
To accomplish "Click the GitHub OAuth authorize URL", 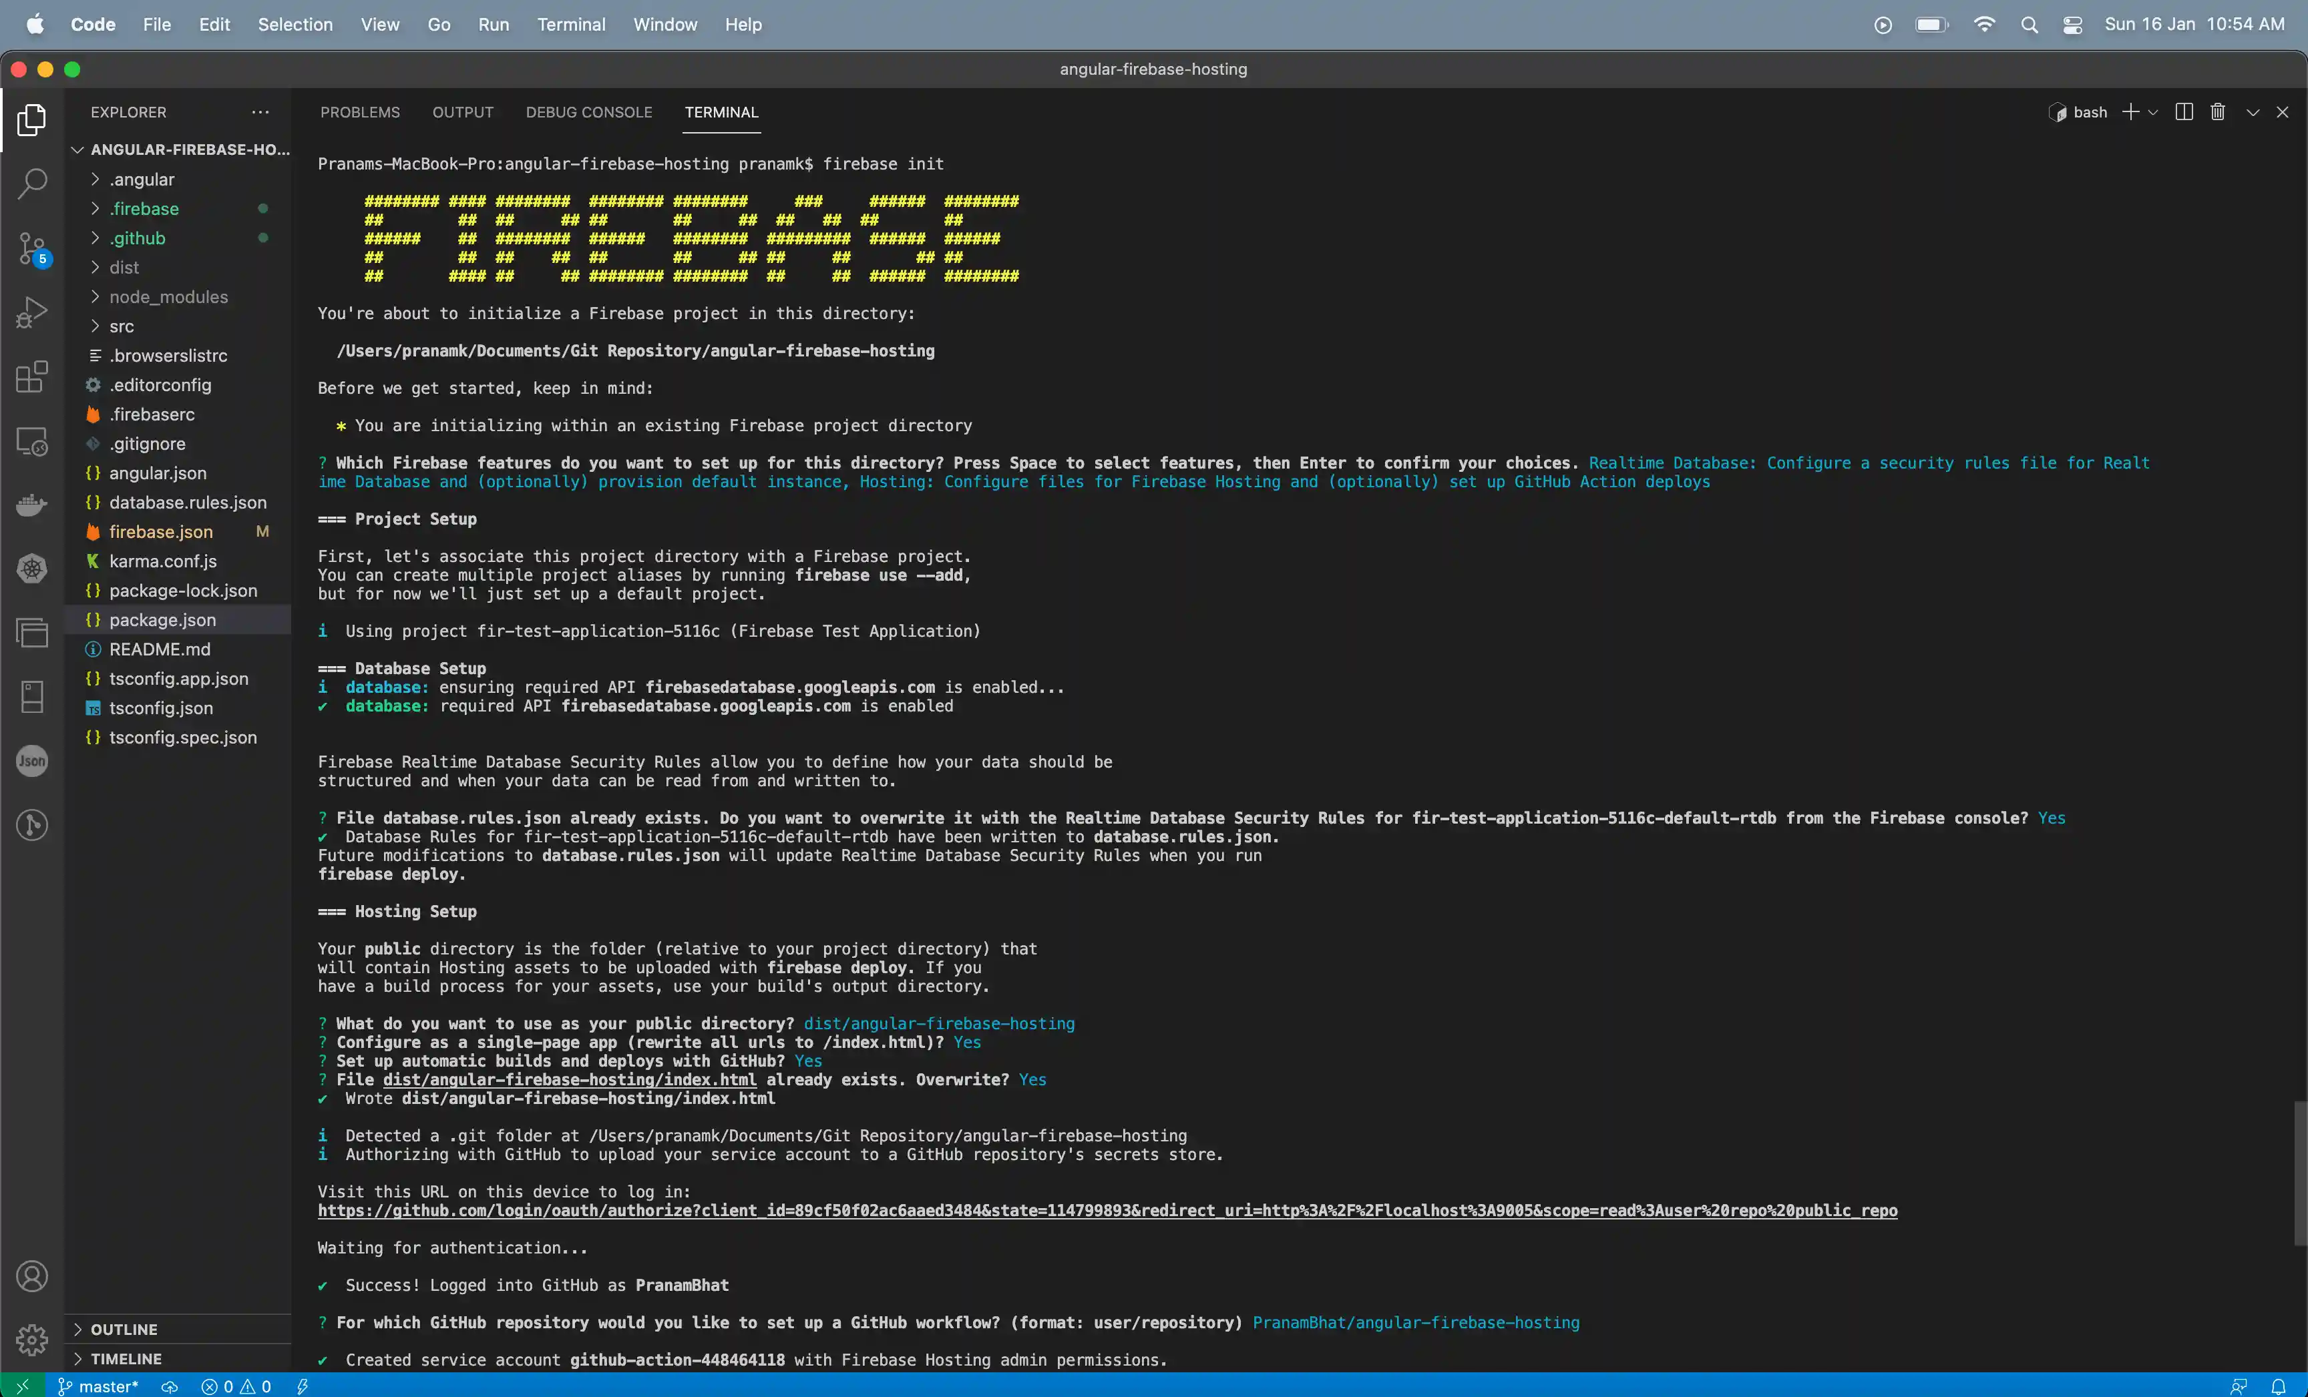I will click(1106, 1211).
